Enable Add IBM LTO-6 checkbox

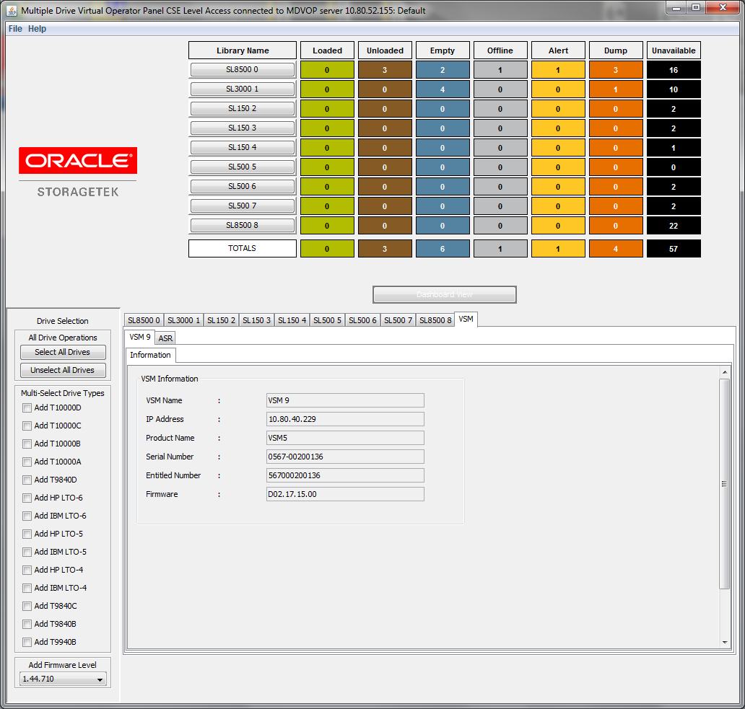click(27, 516)
